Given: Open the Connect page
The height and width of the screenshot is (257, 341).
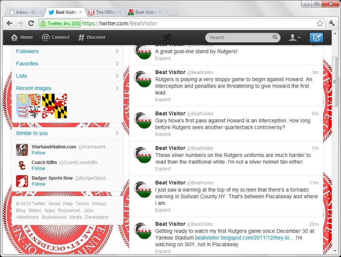Looking at the screenshot, I should tap(56, 37).
